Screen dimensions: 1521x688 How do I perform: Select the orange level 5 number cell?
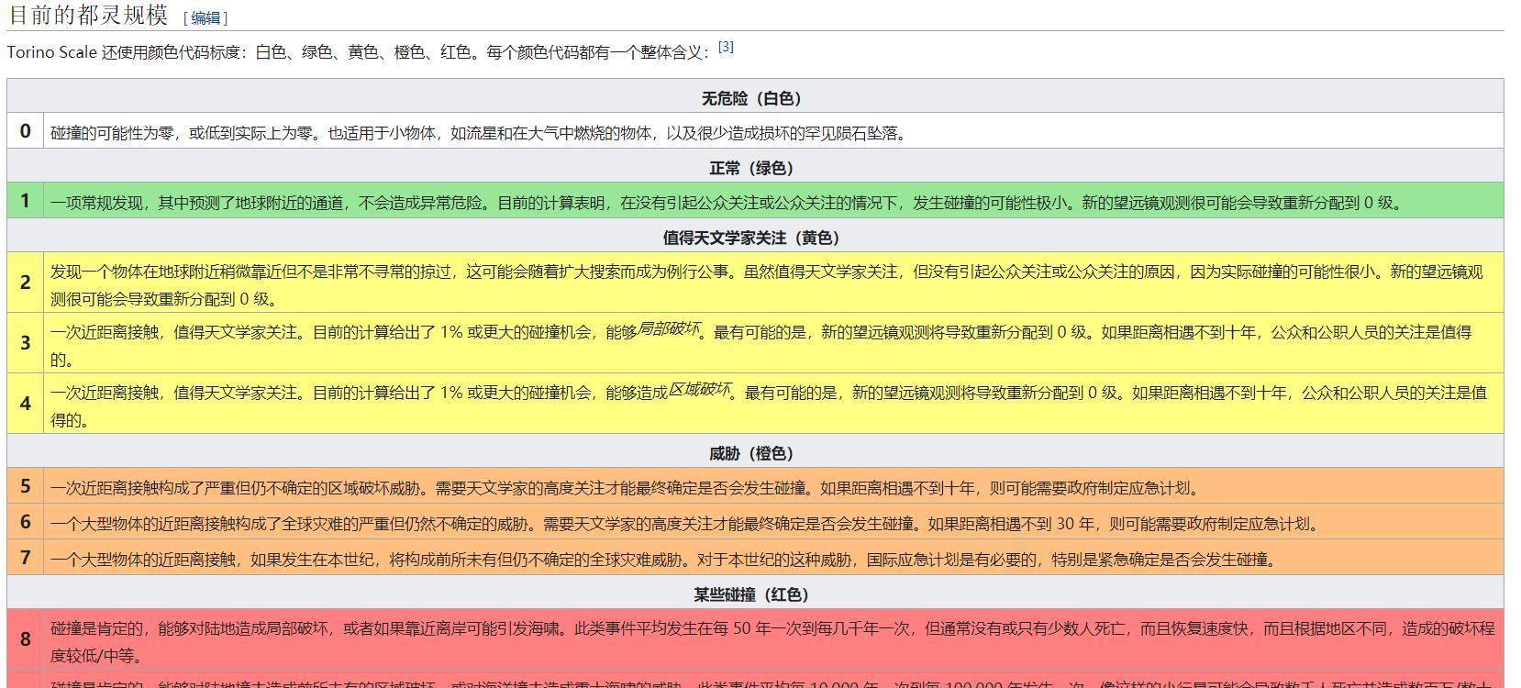point(26,486)
